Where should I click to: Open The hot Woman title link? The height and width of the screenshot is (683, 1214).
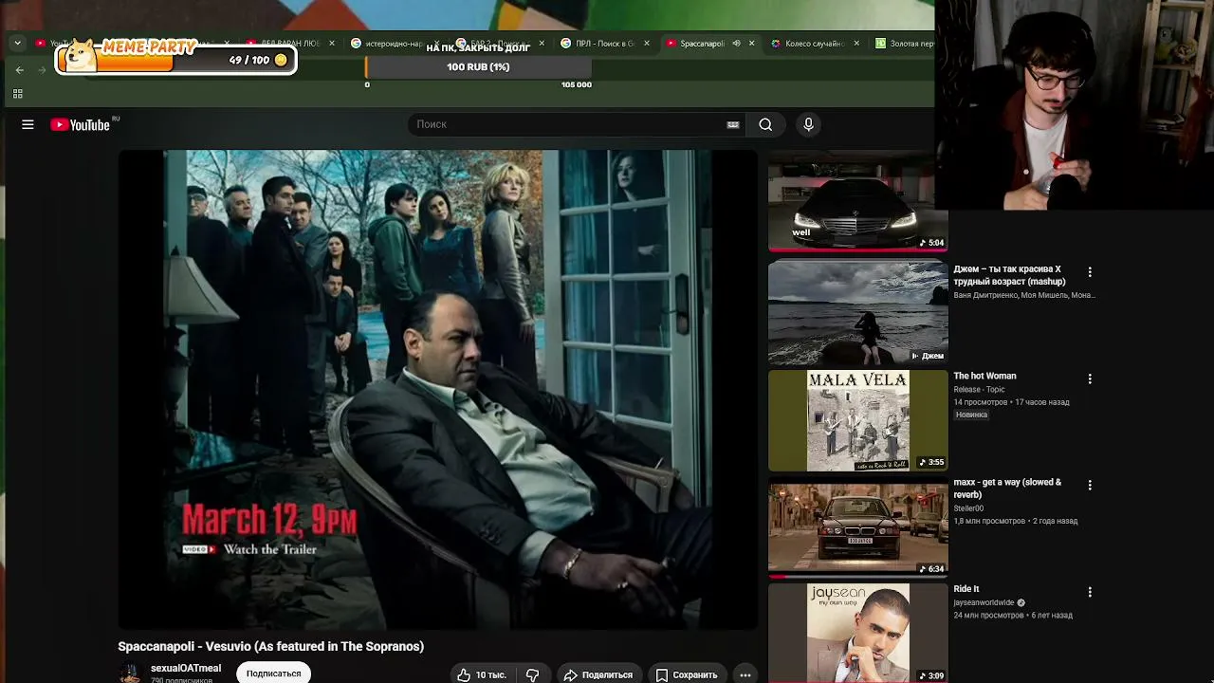click(x=984, y=377)
